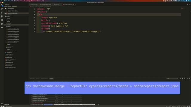191x107 pixels.
Task: Collapse the reports folder
Action: point(8,25)
